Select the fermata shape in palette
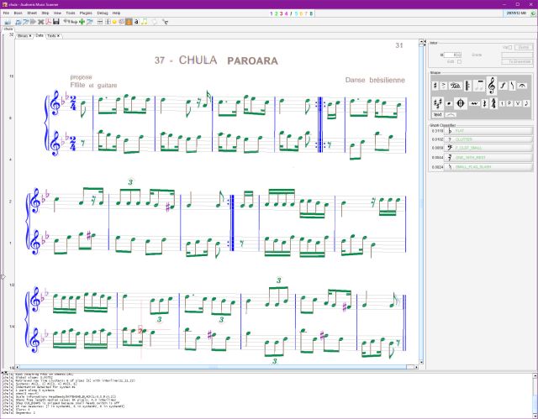 tap(522, 86)
